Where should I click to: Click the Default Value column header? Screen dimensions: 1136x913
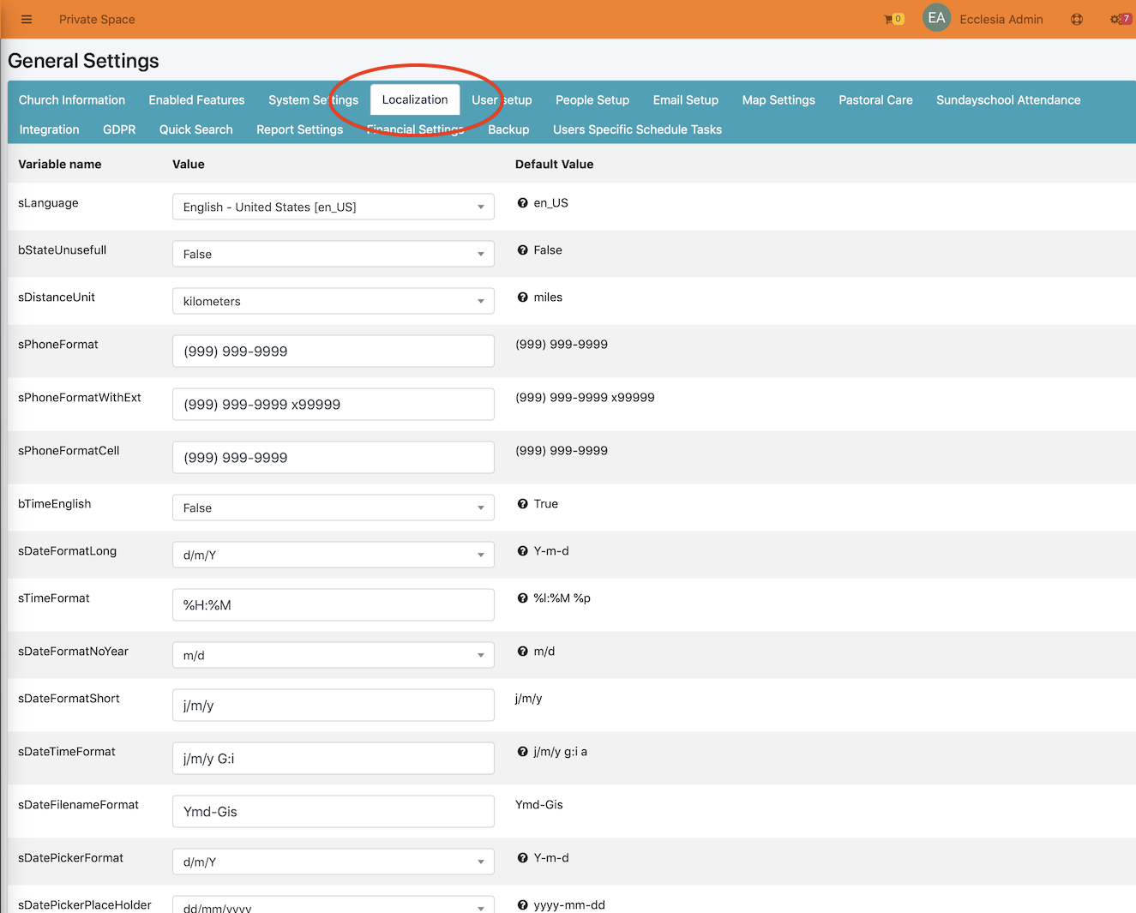click(x=554, y=164)
